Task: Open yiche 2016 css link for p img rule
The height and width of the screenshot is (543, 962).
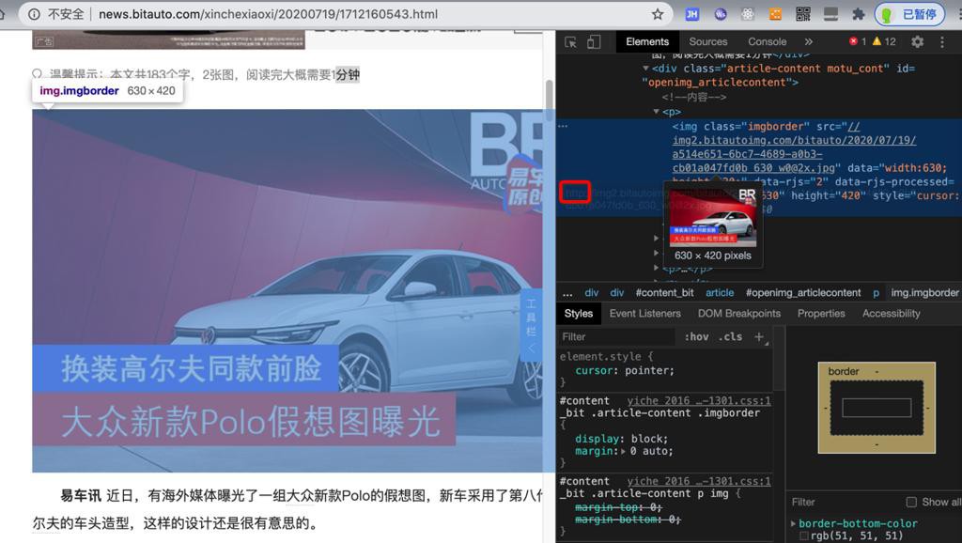Action: coord(698,482)
